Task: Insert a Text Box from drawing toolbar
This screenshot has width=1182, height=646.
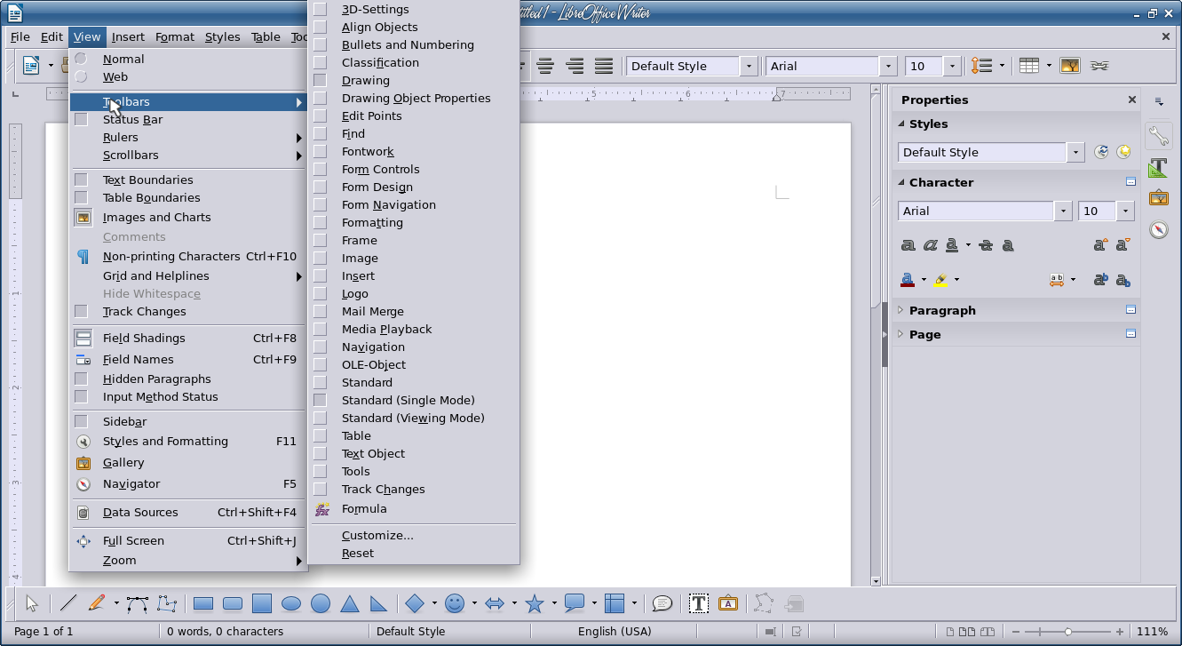Action: (699, 604)
